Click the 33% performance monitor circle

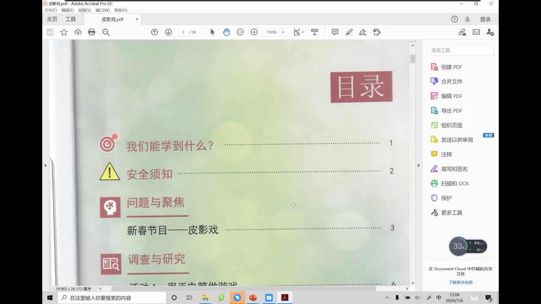(459, 246)
